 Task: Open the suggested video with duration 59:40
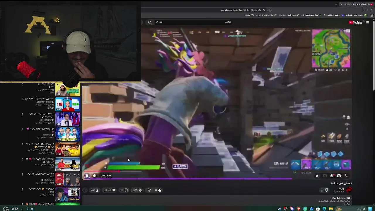[68, 149]
